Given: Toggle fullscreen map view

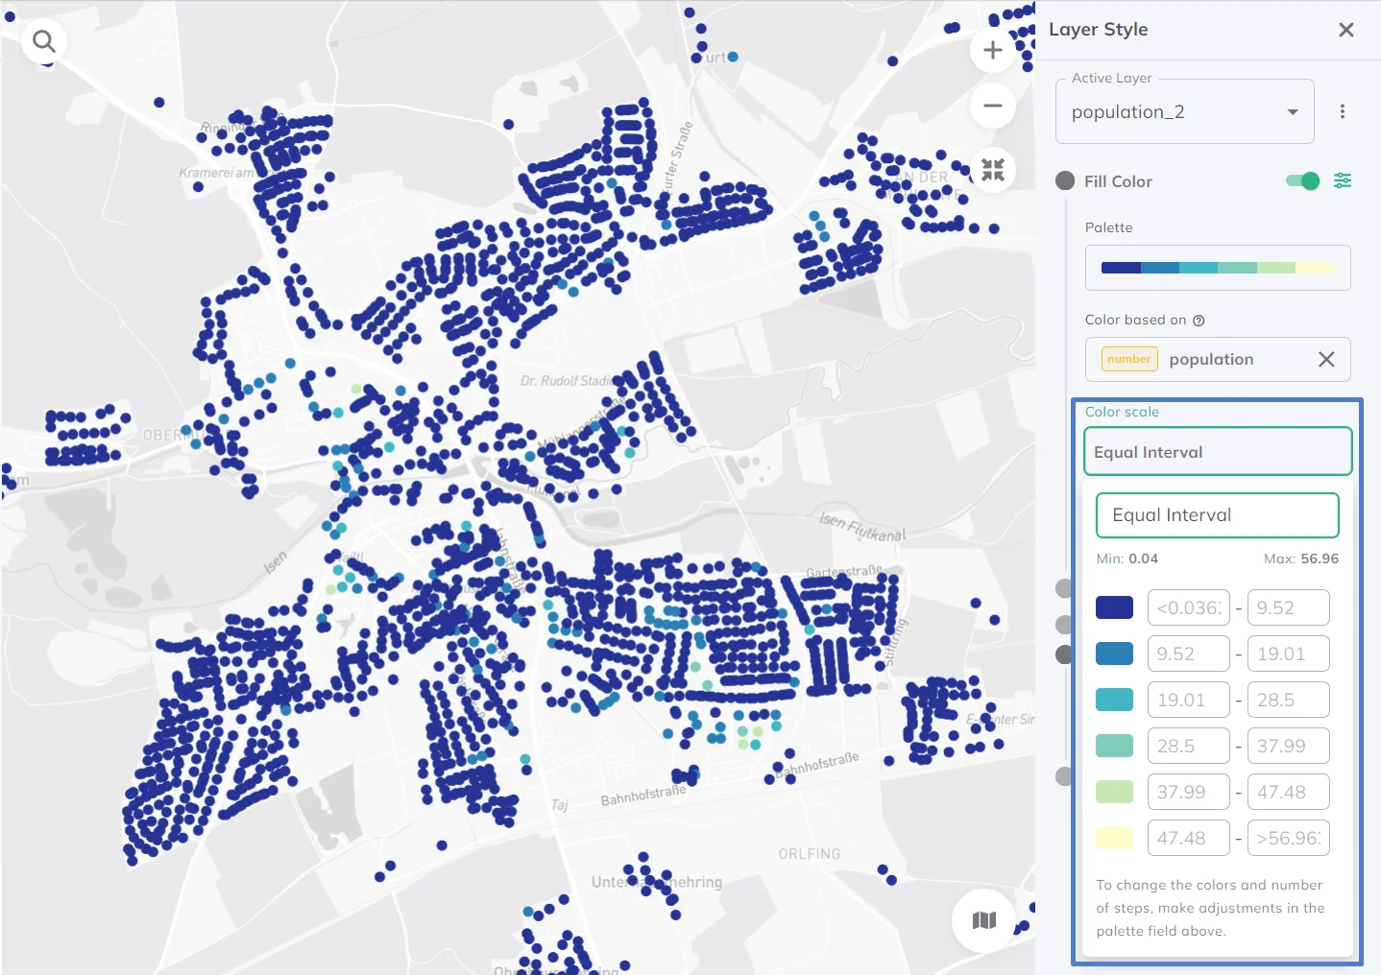Looking at the screenshot, I should coord(993,170).
